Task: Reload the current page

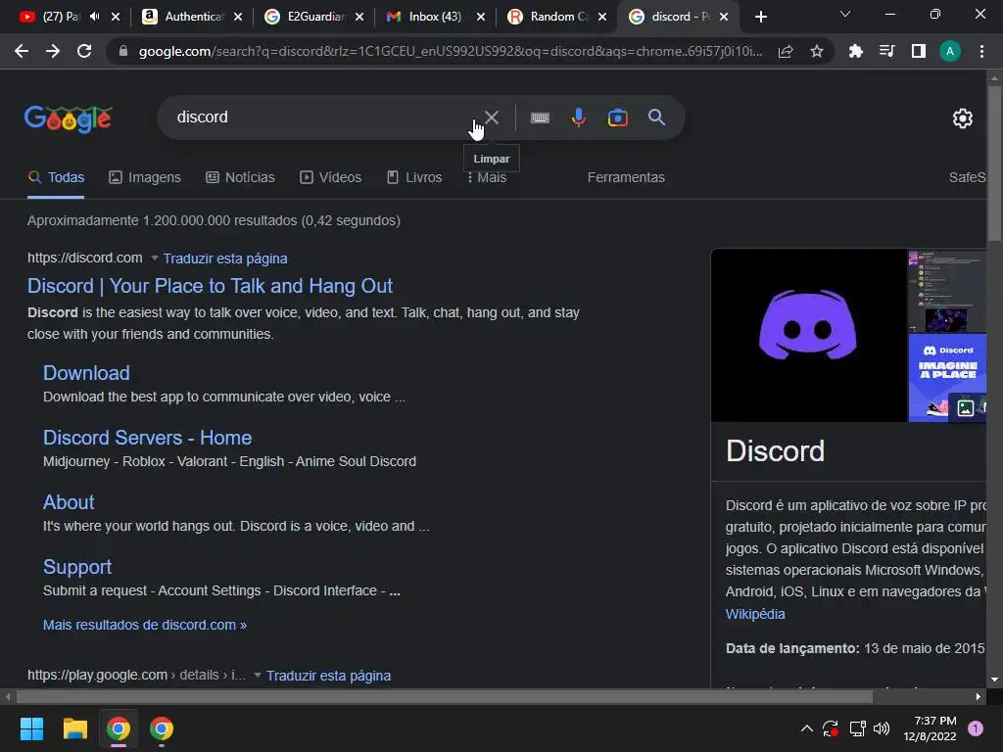Action: (84, 51)
